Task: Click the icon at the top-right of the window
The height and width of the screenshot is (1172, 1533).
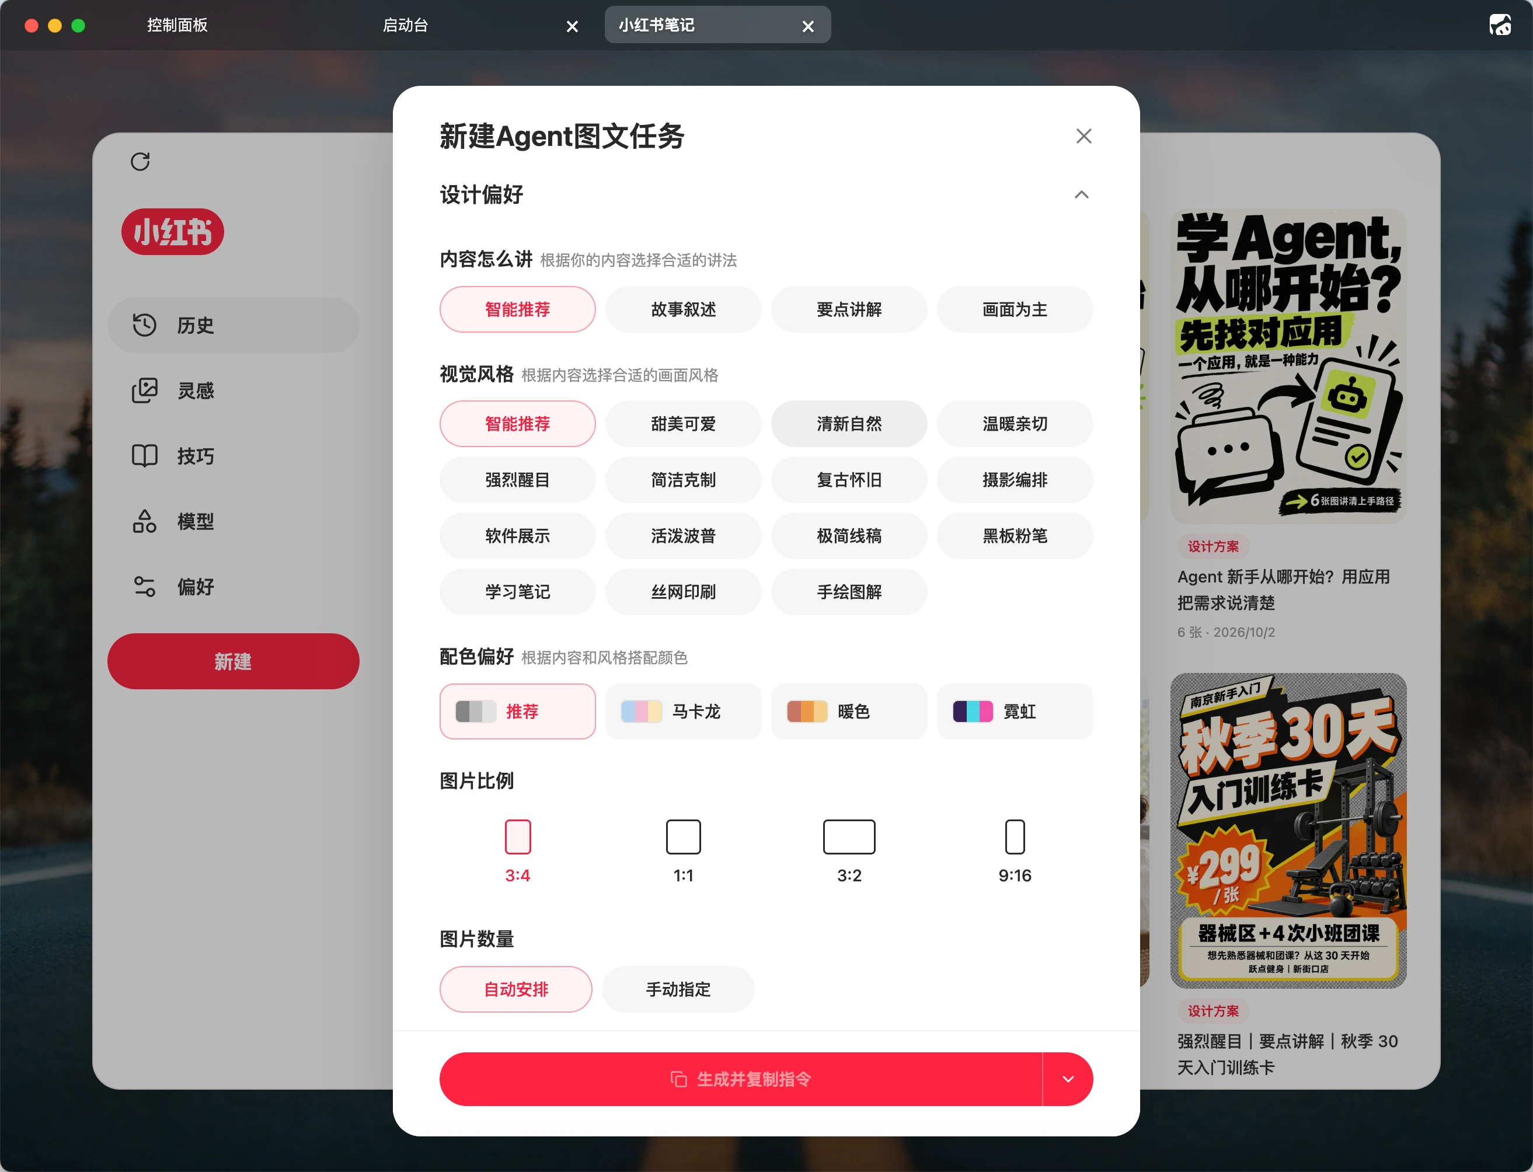Action: pos(1500,25)
